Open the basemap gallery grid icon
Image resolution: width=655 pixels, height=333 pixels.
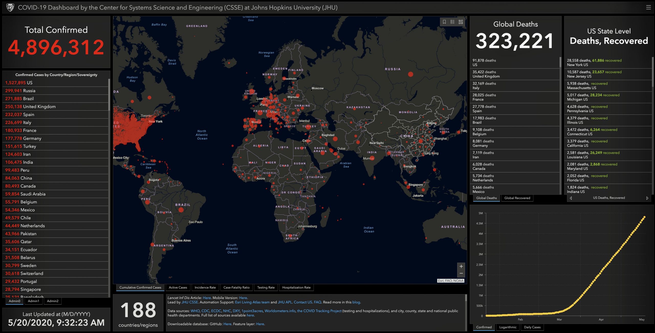pyautogui.click(x=461, y=22)
